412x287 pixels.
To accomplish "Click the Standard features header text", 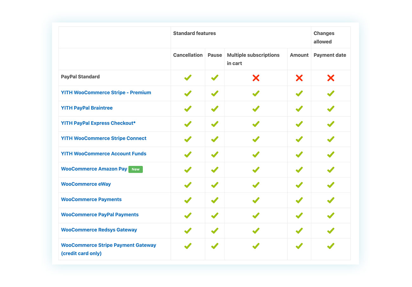I will 194,33.
